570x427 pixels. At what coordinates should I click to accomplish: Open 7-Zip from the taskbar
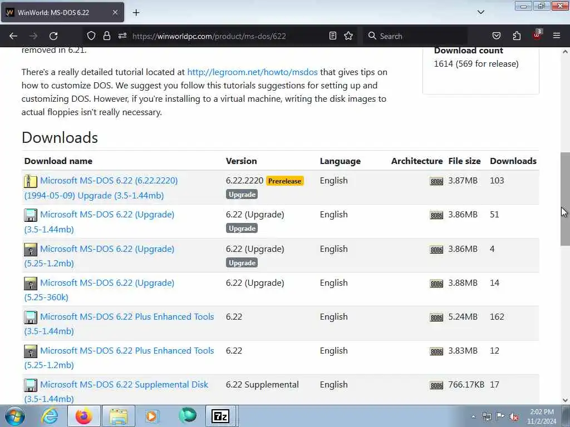(x=220, y=416)
